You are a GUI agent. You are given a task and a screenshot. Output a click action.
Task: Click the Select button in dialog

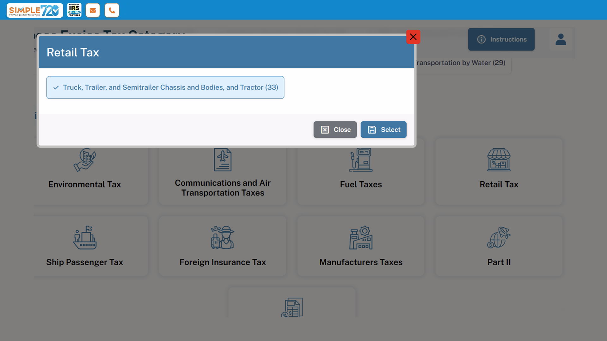[383, 129]
